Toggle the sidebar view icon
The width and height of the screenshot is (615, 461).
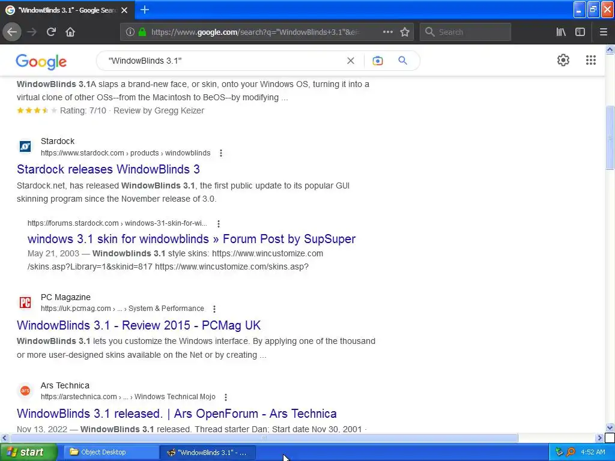580,32
